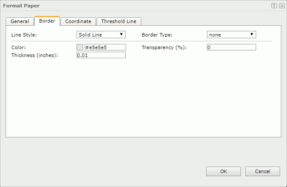Click the Thickness (inches) input field
The image size is (287, 187).
(x=101, y=55)
